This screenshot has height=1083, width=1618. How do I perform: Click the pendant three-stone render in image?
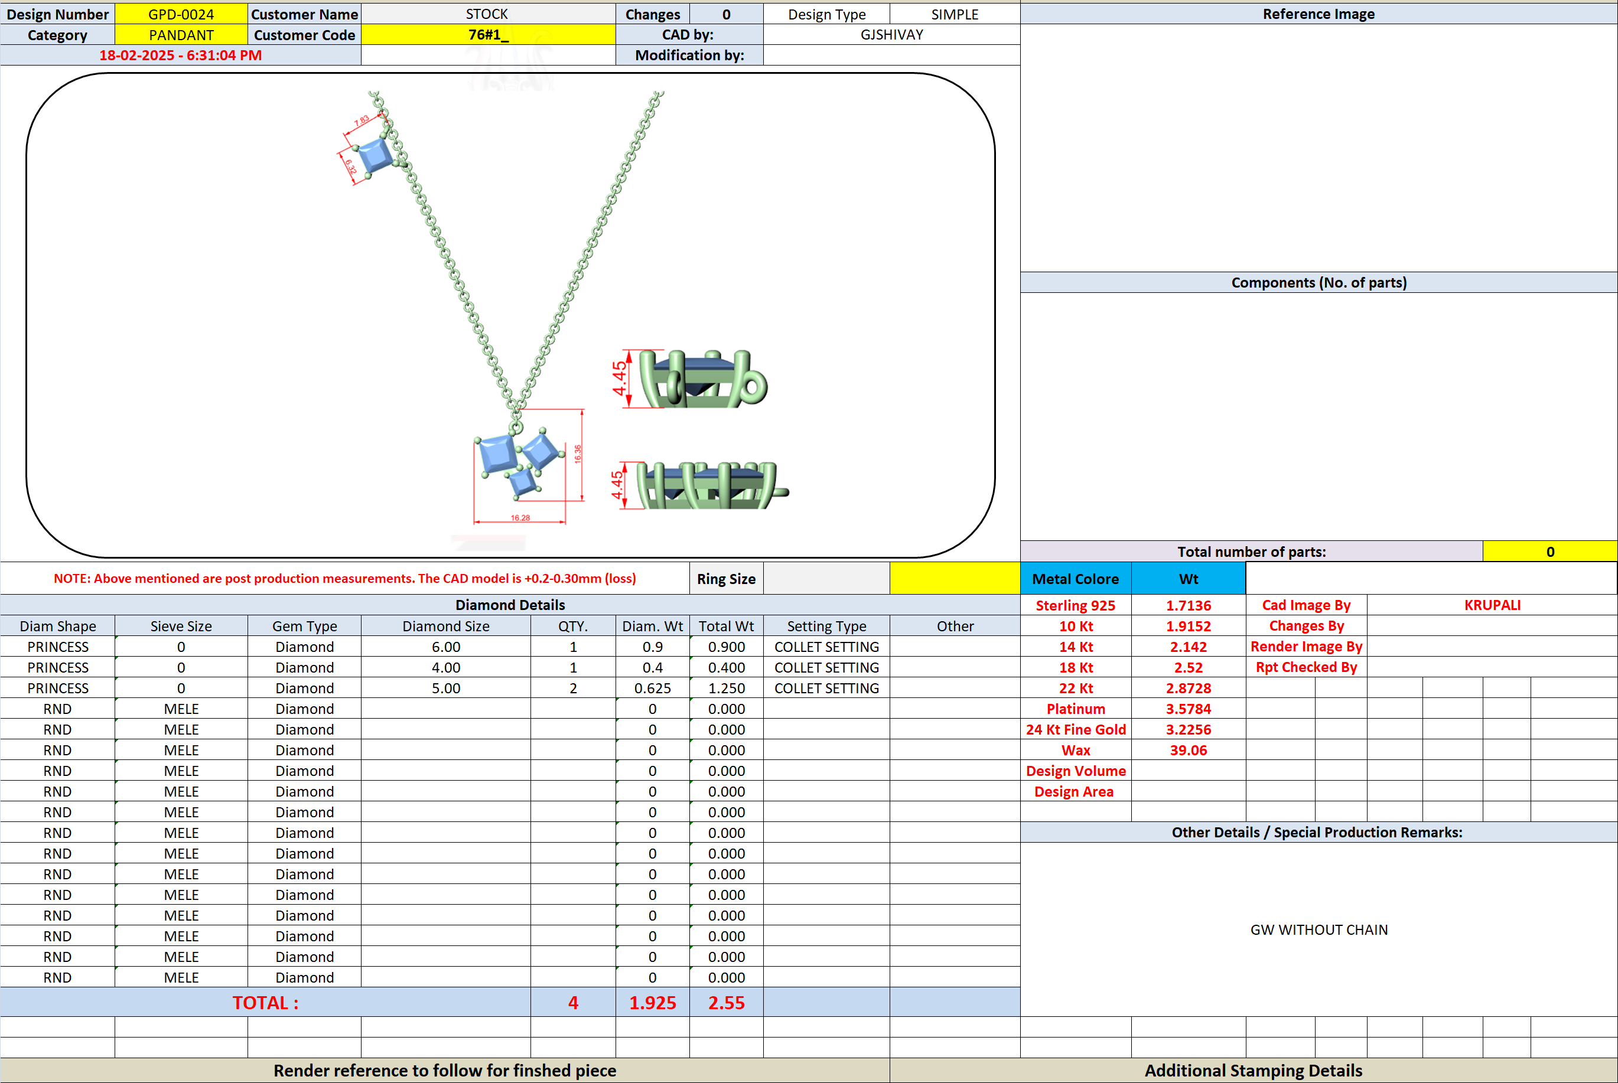pyautogui.click(x=518, y=461)
